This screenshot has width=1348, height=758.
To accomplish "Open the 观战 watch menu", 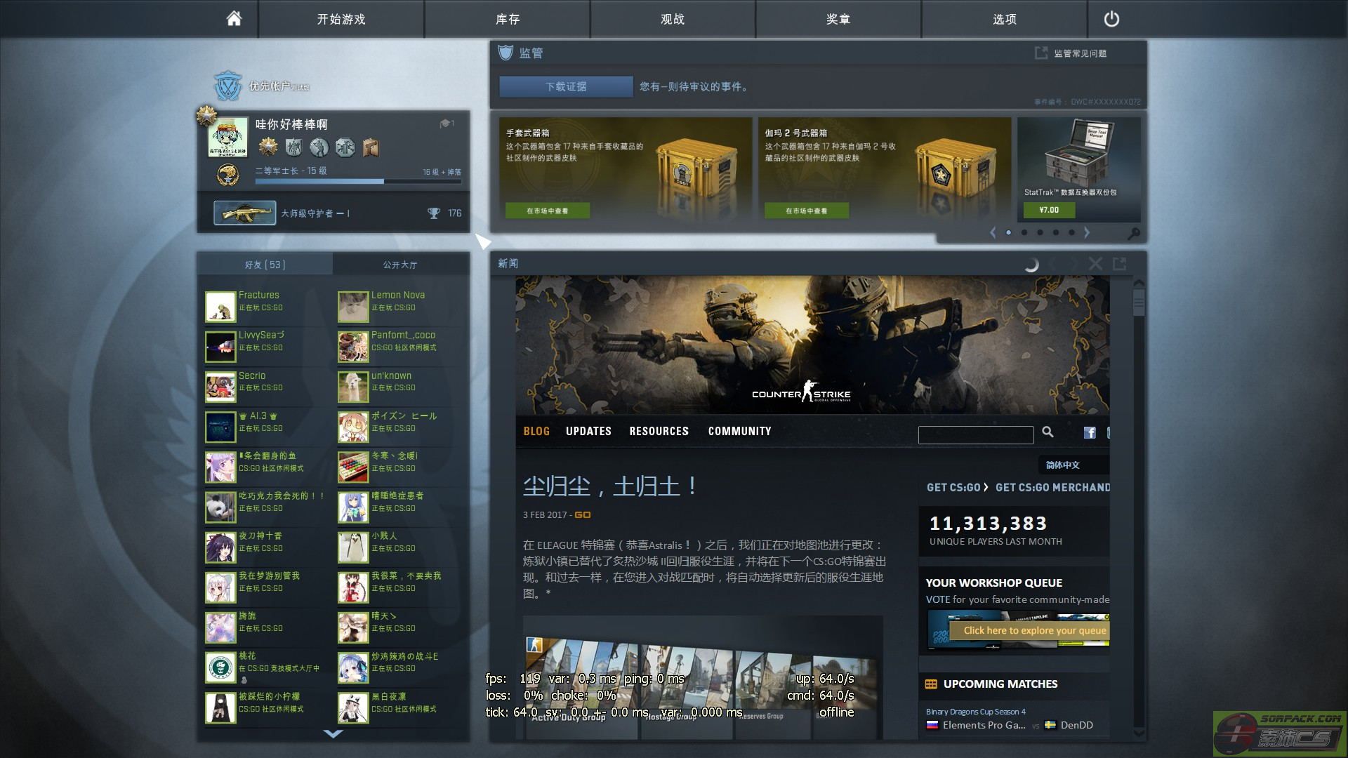I will tap(673, 19).
